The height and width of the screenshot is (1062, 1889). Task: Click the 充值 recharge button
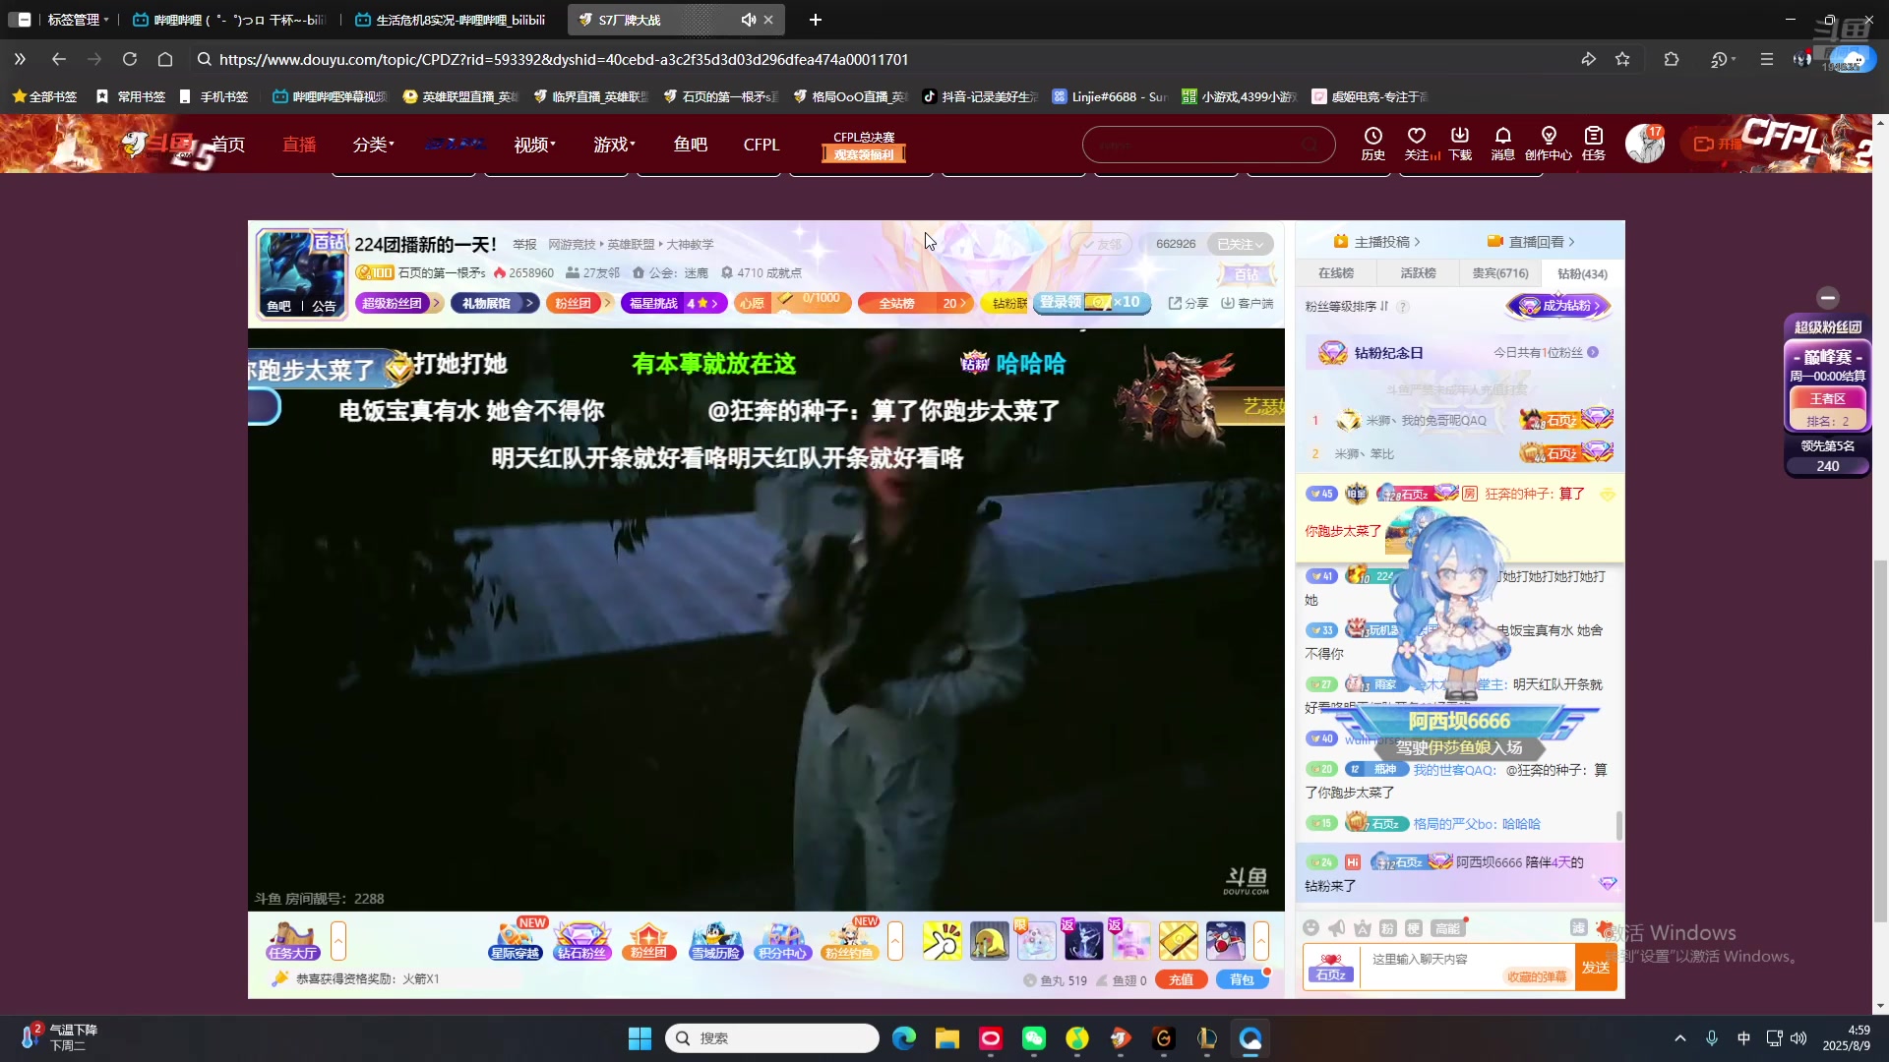pos(1182,979)
